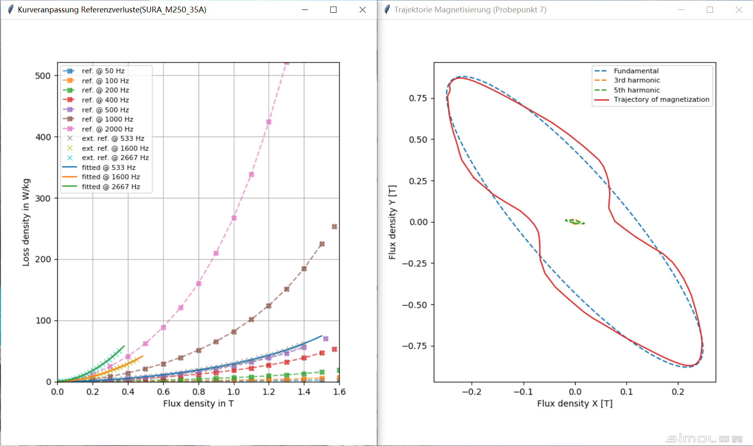Close the Kurveranpassung Referenzverluste window
This screenshot has width=753, height=446.
(362, 9)
